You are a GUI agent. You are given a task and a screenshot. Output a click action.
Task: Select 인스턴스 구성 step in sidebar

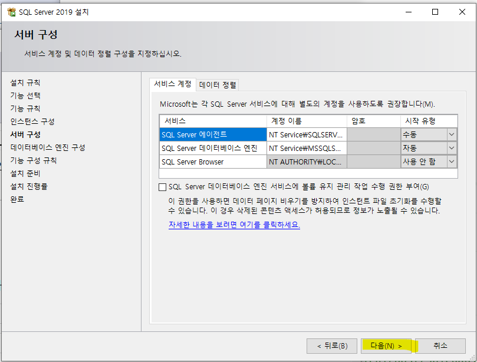coord(32,121)
